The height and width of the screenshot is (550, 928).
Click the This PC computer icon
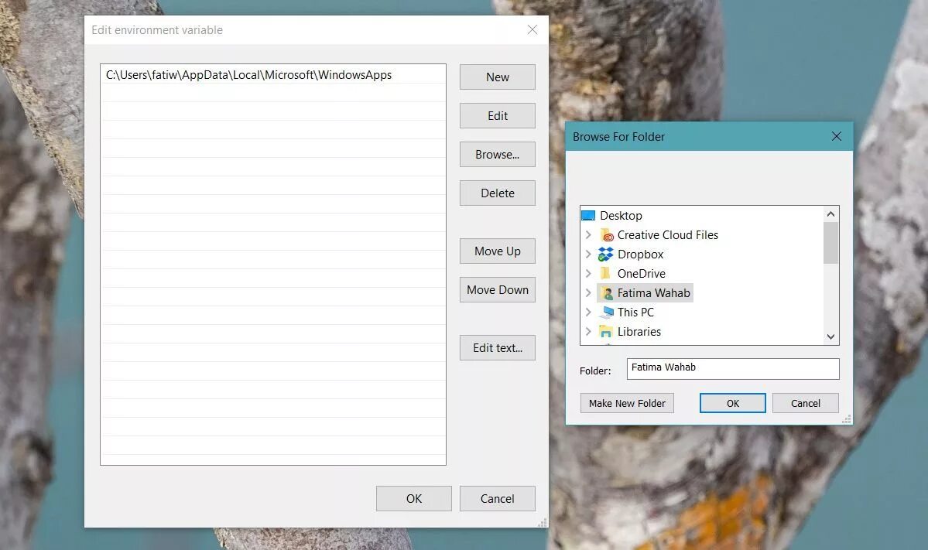pyautogui.click(x=607, y=313)
